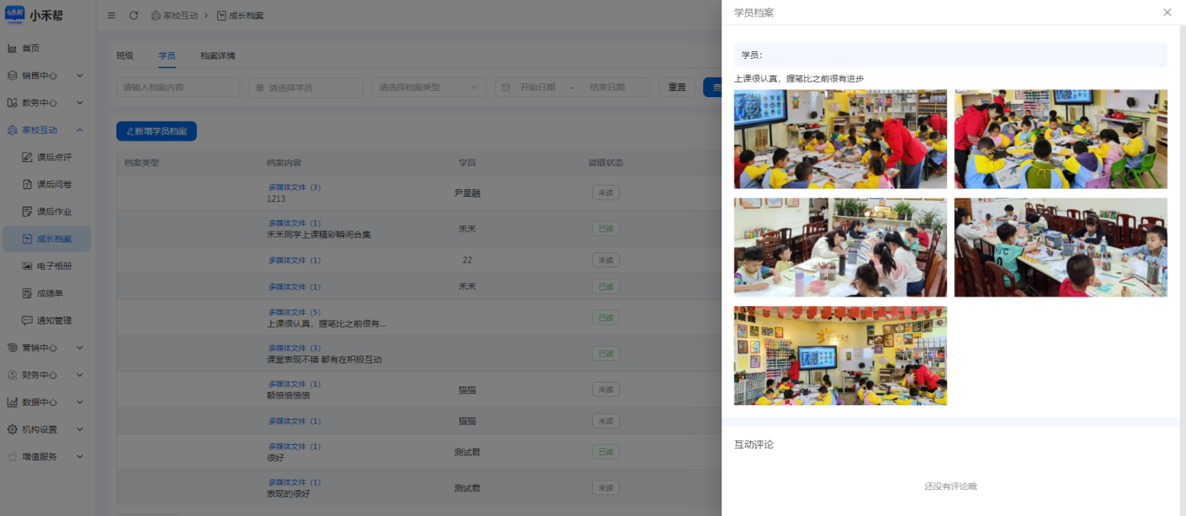Open 课后作业 in the sidebar
Viewport: 1186px width, 516px height.
54,212
